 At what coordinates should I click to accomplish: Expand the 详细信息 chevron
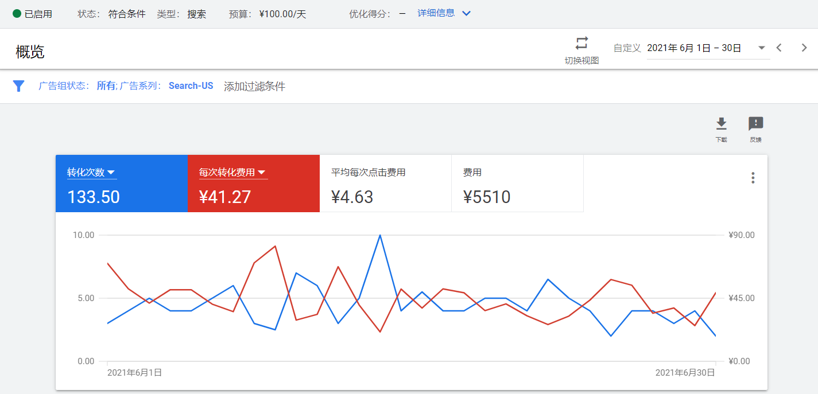click(x=466, y=13)
